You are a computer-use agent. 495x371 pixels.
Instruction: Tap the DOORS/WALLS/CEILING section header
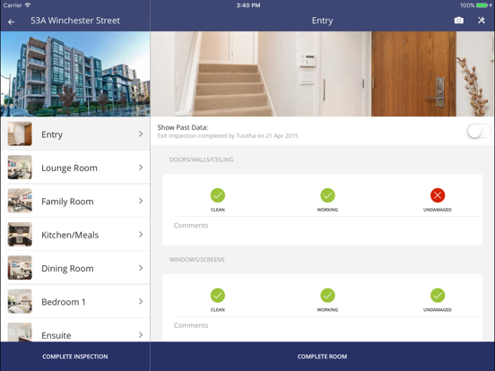[x=202, y=160]
